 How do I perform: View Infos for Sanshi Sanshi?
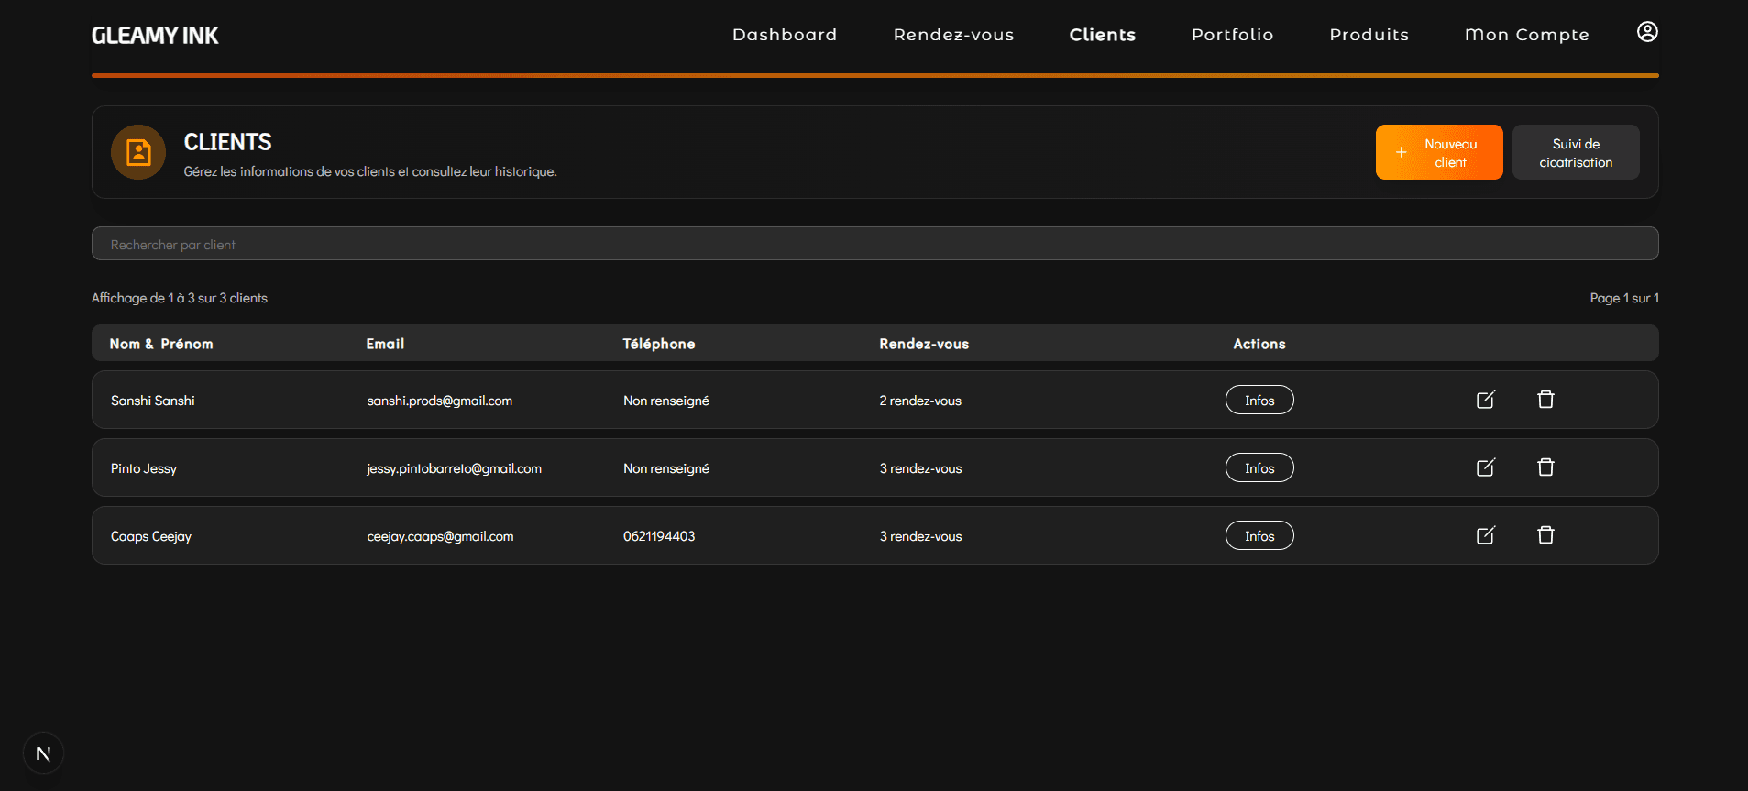[1259, 400]
